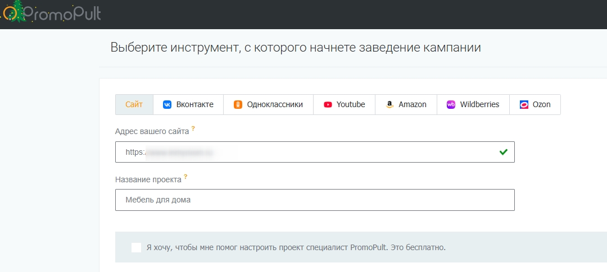Click the orange Odnoklassniki icon

(x=238, y=104)
